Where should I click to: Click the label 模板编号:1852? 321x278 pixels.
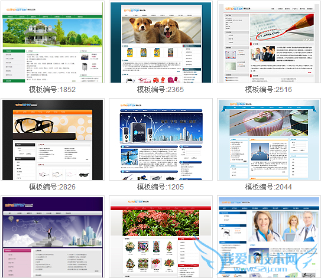(x=52, y=90)
